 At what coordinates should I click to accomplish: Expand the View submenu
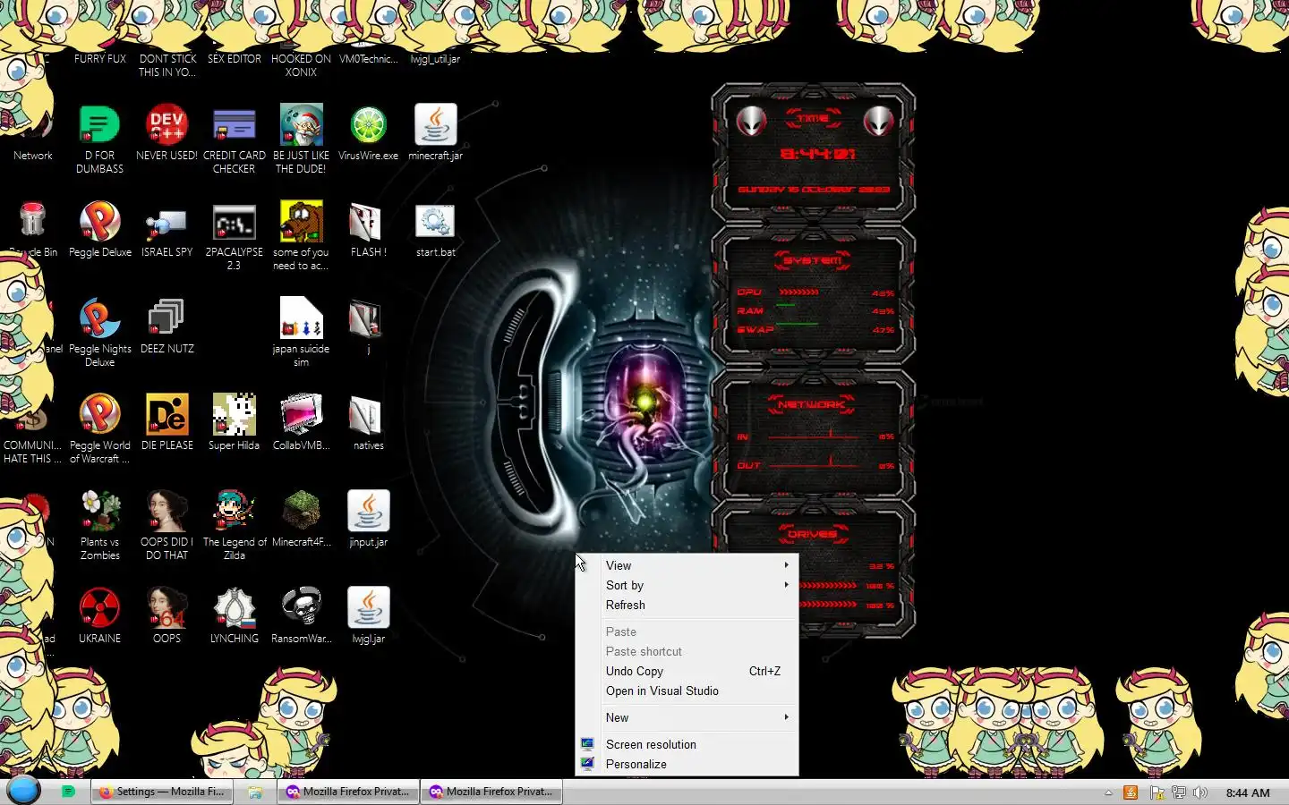pos(687,565)
